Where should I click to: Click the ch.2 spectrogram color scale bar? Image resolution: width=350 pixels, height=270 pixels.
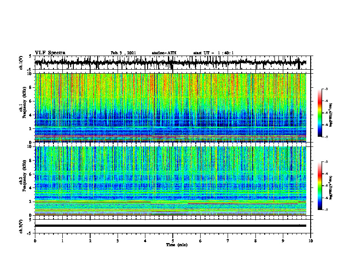pos(320,186)
